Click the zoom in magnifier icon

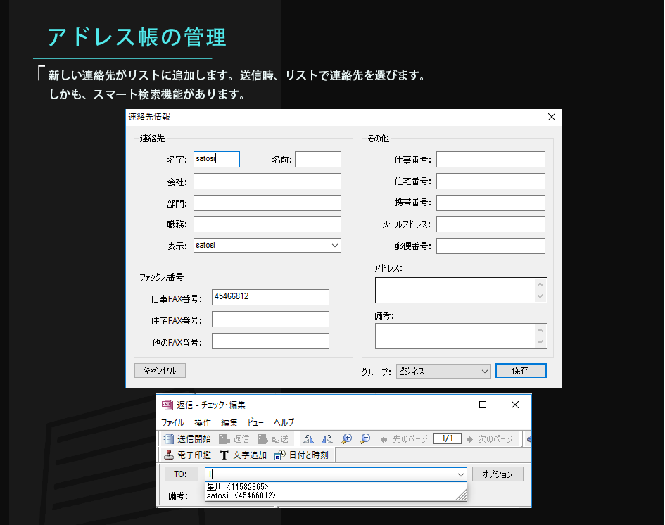coord(346,439)
